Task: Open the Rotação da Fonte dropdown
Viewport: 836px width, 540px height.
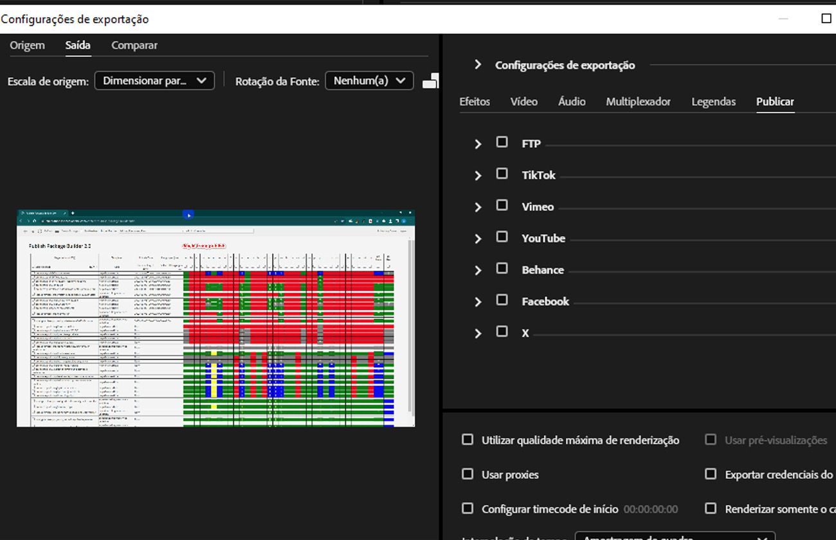Action: (369, 80)
